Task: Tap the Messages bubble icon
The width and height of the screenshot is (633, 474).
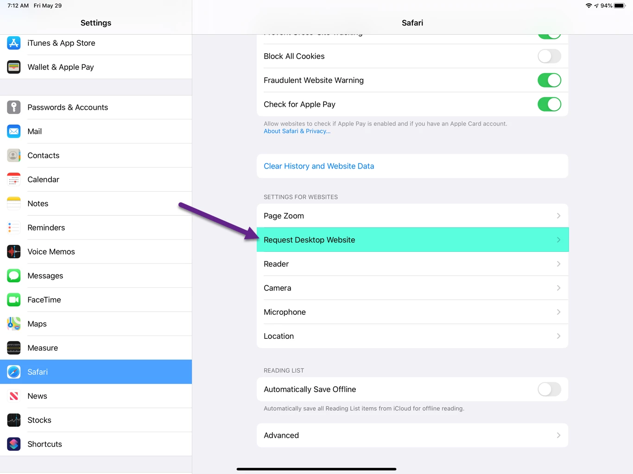Action: point(14,276)
